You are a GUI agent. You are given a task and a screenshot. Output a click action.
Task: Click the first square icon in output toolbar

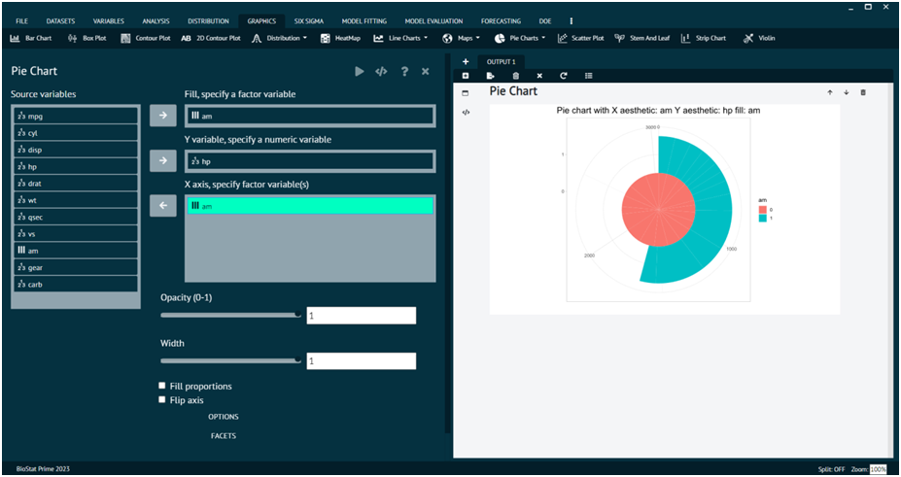pyautogui.click(x=466, y=76)
